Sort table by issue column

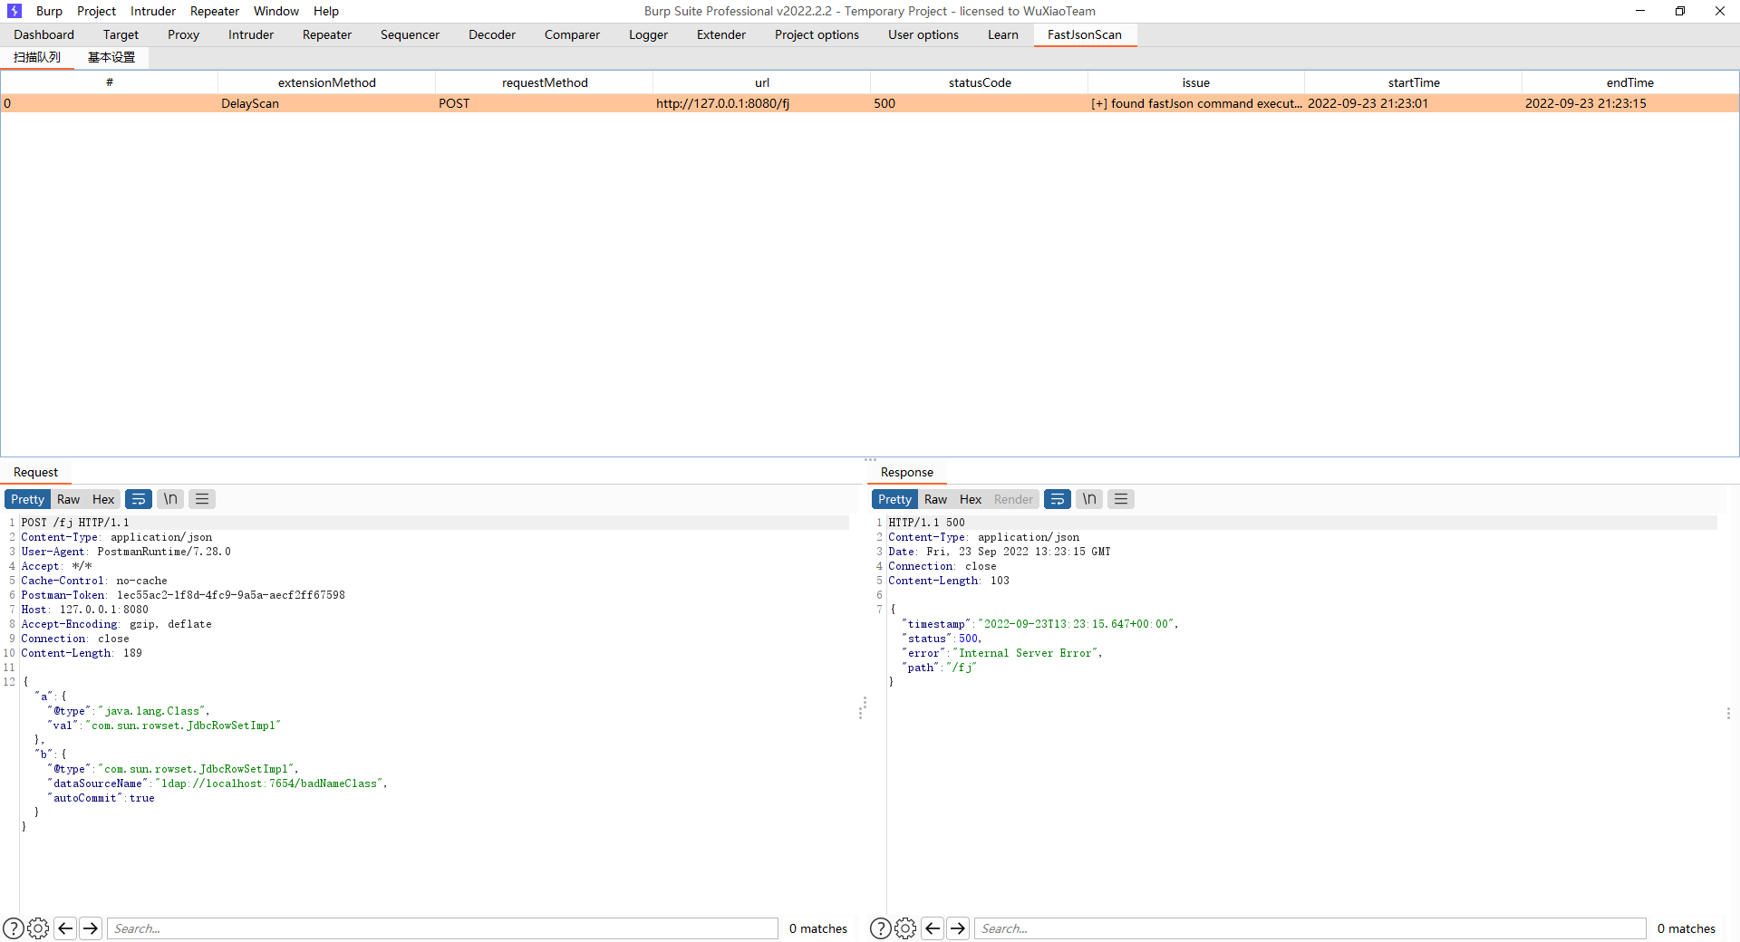click(x=1196, y=82)
